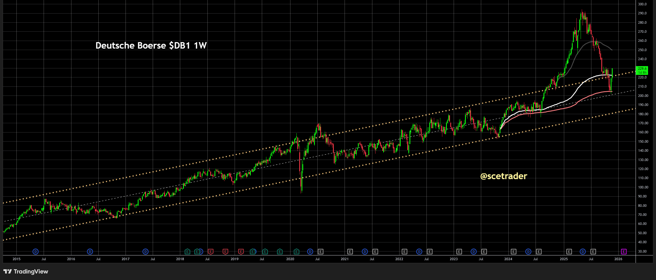This screenshot has height=280, width=656.
Task: Show the green earnings marker in early 2020
Action: click(x=296, y=251)
